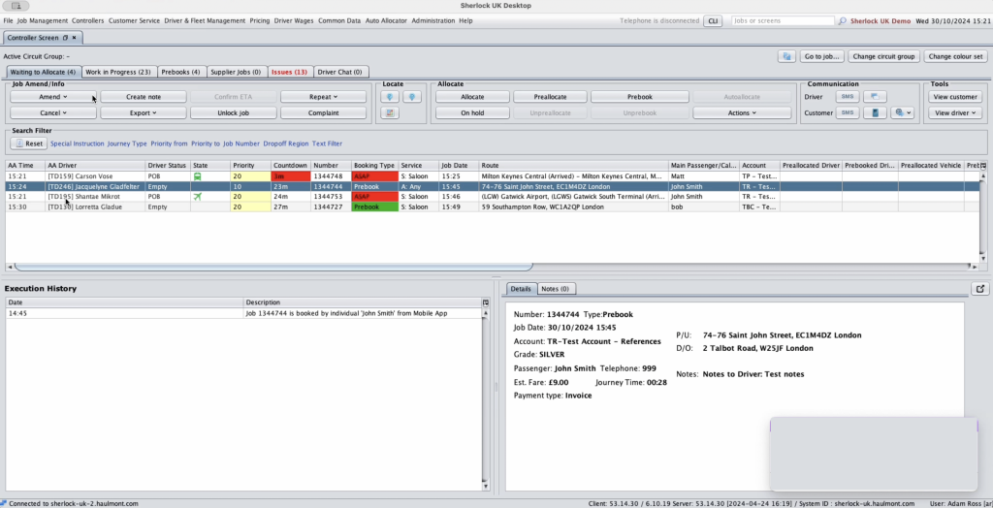
Task: Open the Auto Allocator menu
Action: tap(386, 21)
